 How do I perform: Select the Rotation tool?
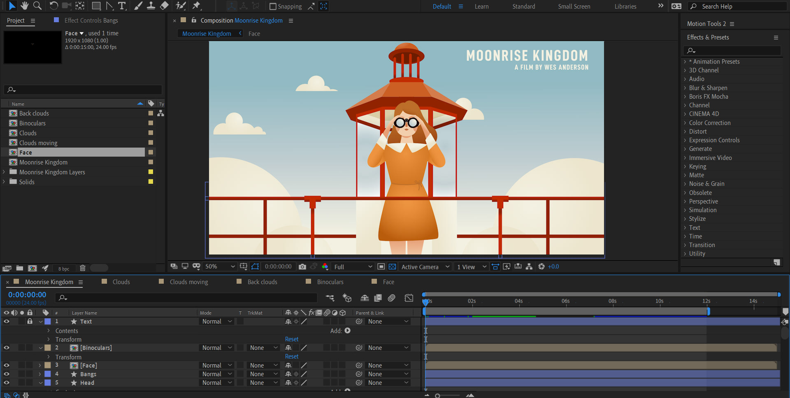coord(53,6)
